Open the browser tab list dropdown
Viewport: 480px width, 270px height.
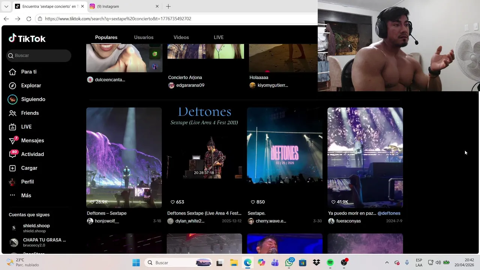pos(6,6)
